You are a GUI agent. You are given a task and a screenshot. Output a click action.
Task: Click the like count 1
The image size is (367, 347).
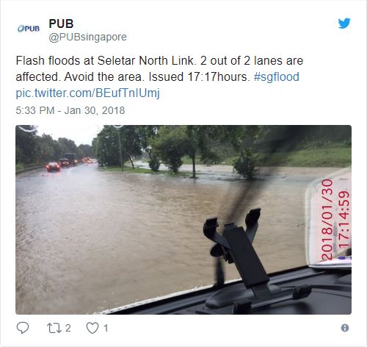(x=106, y=328)
